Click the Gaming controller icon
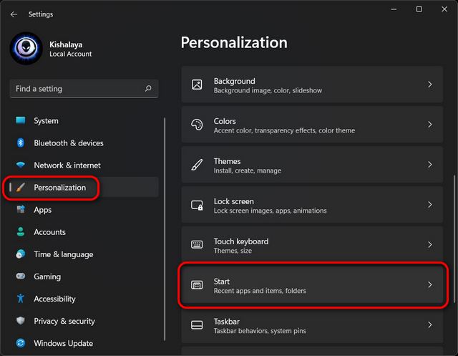This screenshot has width=458, height=356. pyautogui.click(x=21, y=276)
